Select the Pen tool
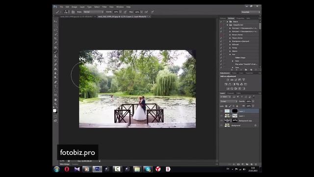Screen dimensions: 314x177 (x=55, y=82)
